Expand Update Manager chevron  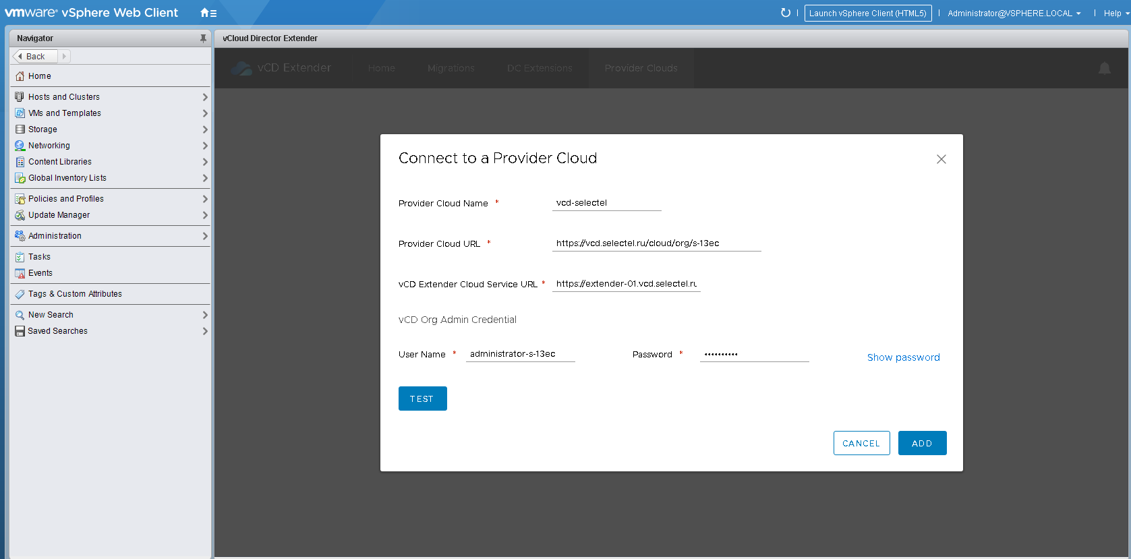click(x=205, y=215)
